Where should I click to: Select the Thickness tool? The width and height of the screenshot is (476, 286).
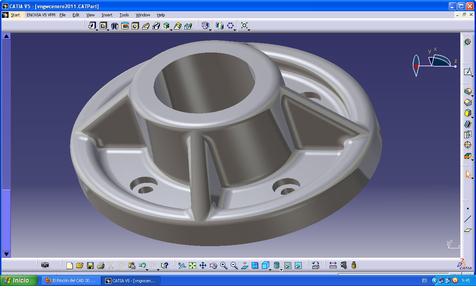[x=468, y=134]
